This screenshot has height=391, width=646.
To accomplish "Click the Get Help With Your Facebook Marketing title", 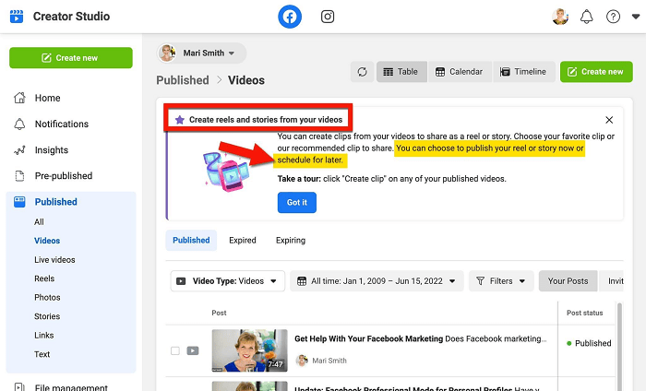I will [369, 338].
